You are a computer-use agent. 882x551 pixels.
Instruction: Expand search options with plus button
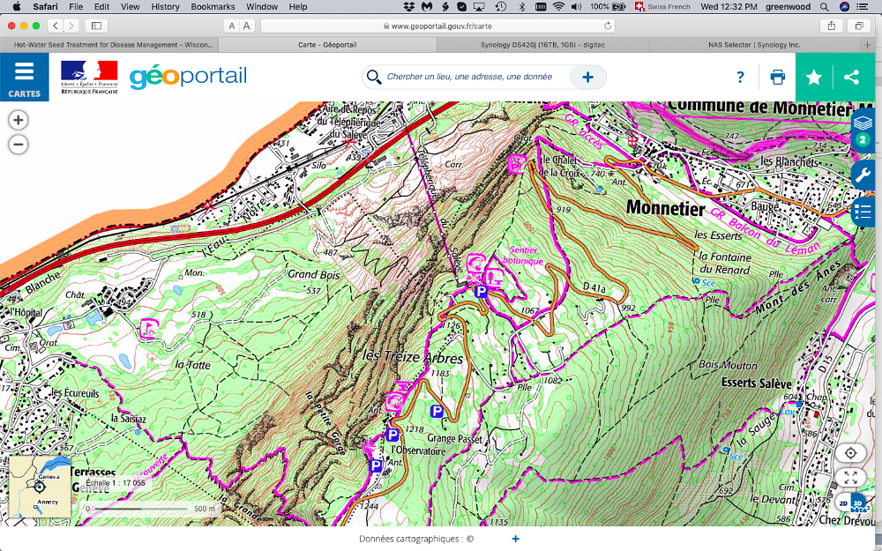[587, 78]
